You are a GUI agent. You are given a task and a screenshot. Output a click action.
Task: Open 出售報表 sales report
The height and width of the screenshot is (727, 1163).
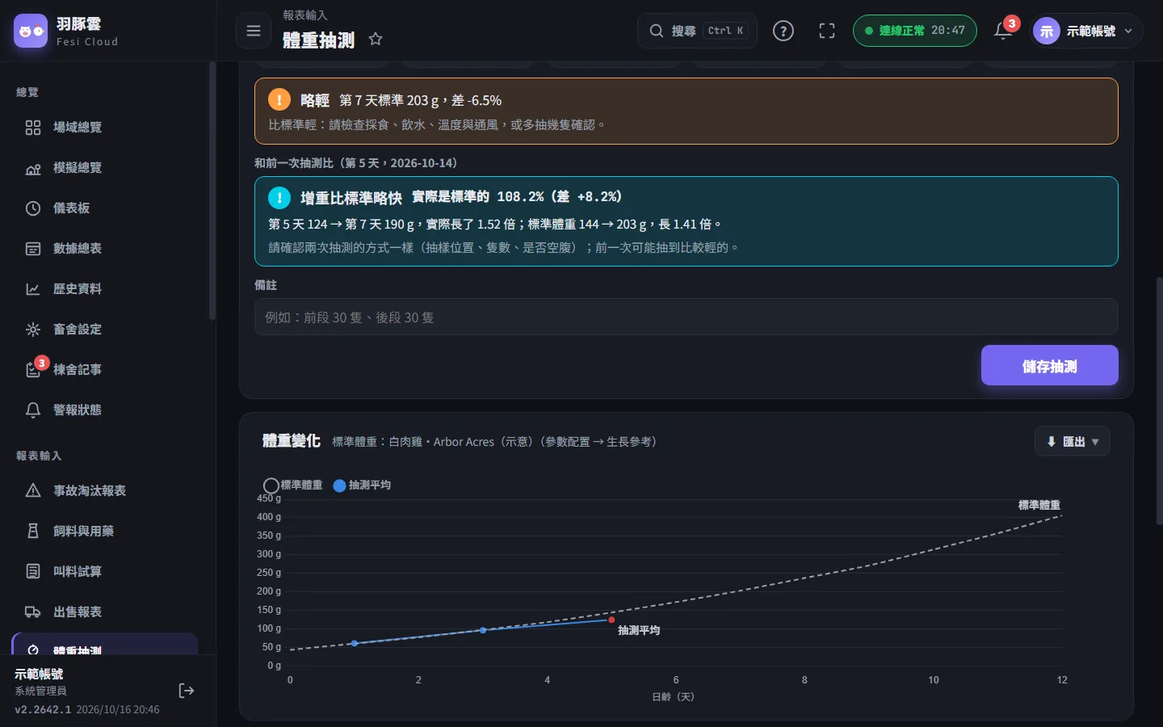point(105,611)
